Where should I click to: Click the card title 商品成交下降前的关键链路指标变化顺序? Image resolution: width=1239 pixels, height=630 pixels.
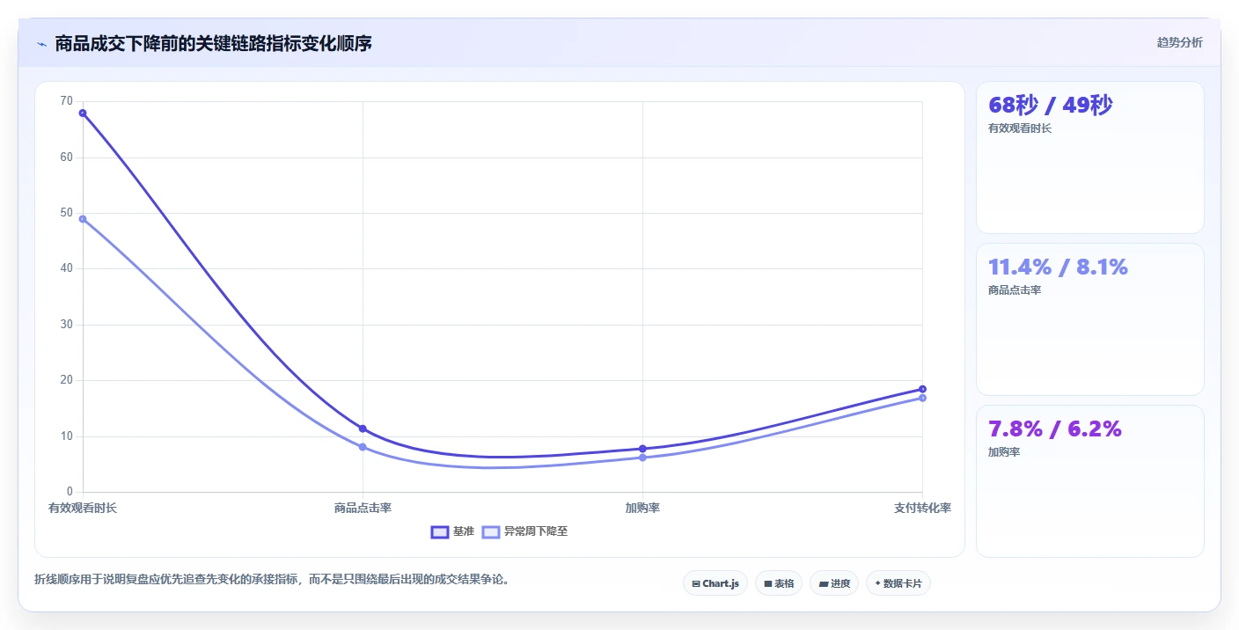(213, 43)
